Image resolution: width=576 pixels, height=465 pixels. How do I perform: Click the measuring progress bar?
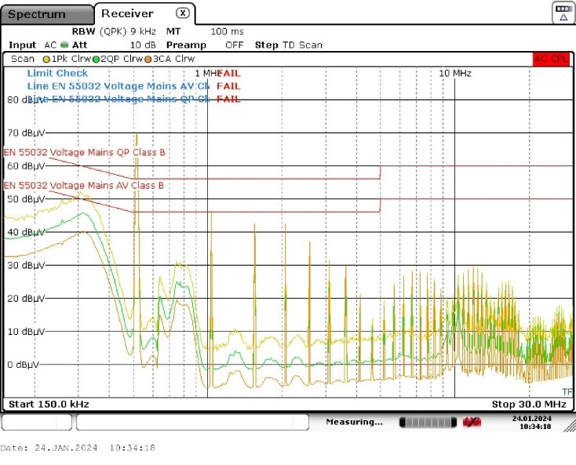[428, 423]
